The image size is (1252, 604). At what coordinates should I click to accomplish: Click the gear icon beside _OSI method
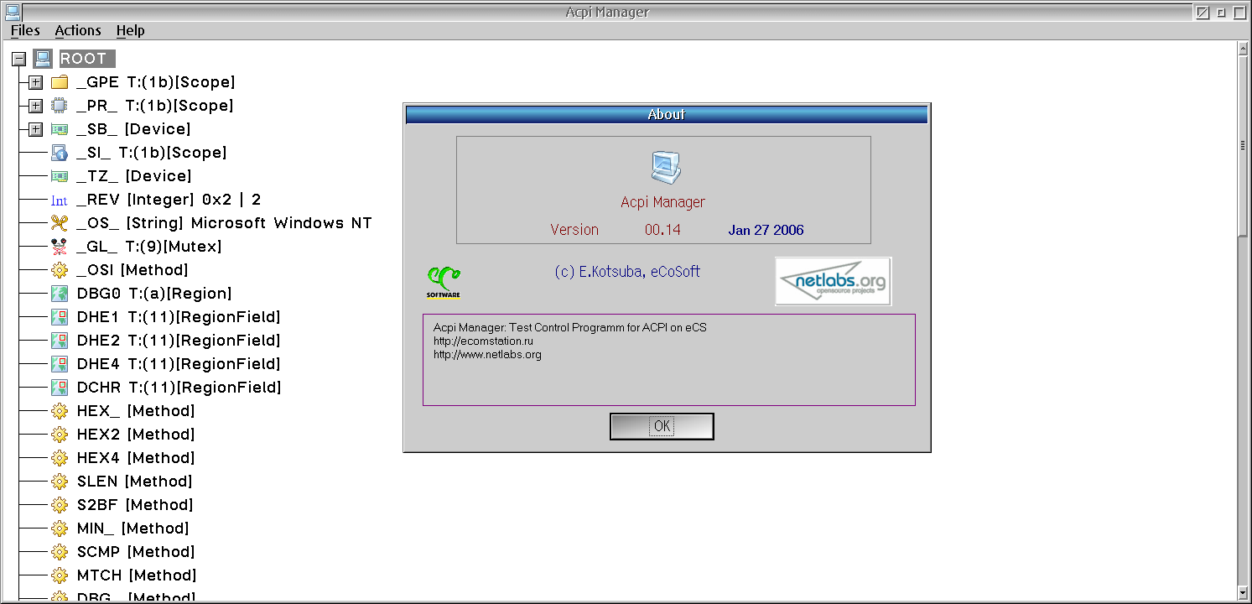(x=59, y=270)
